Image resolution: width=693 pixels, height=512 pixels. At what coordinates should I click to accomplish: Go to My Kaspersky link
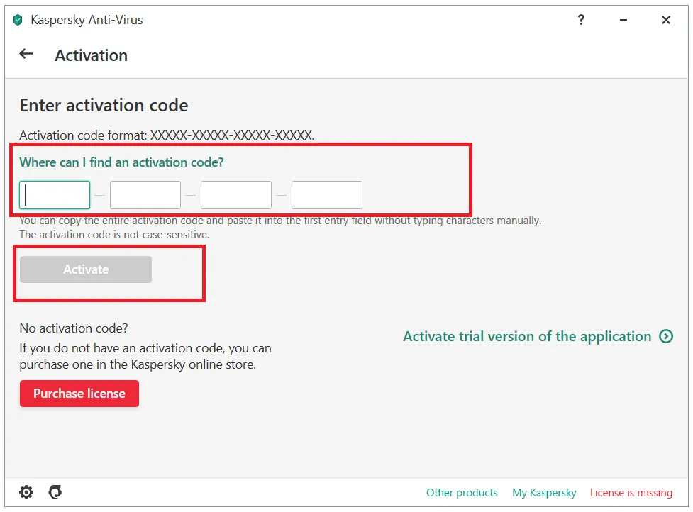click(x=544, y=493)
